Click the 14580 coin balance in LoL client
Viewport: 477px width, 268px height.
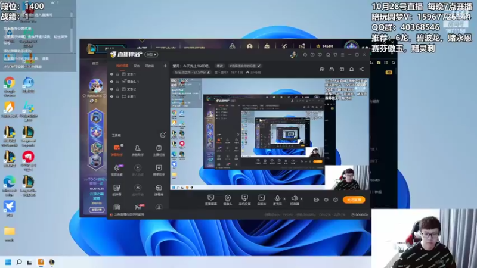(x=325, y=46)
